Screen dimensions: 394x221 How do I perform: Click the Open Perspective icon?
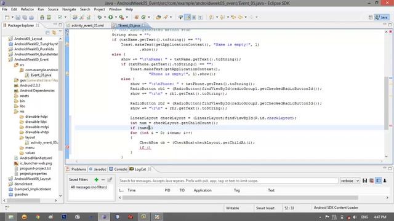(x=371, y=17)
